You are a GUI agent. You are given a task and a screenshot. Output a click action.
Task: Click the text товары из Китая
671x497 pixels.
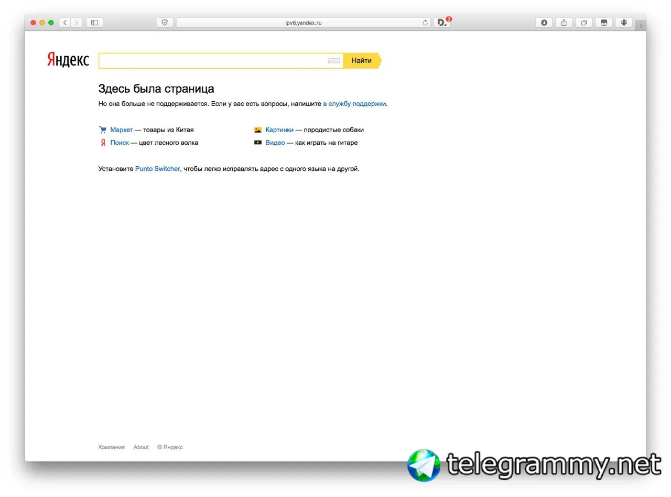click(168, 130)
